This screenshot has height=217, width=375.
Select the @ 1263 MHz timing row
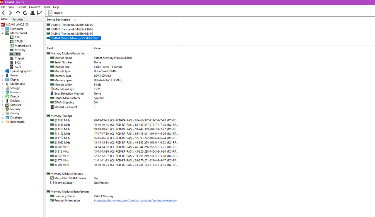tap(113, 129)
